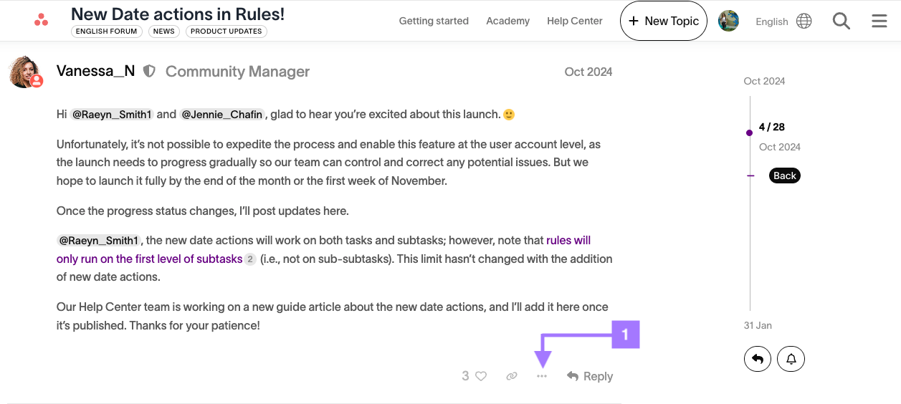Open the search magnifier icon
The image size is (901, 404).
pyautogui.click(x=842, y=21)
